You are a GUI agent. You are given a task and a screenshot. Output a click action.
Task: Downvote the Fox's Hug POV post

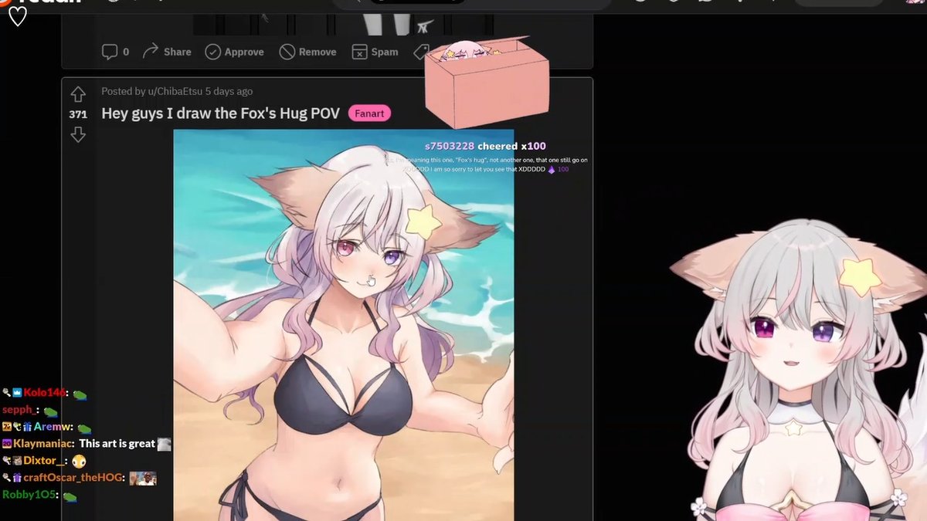pos(78,135)
